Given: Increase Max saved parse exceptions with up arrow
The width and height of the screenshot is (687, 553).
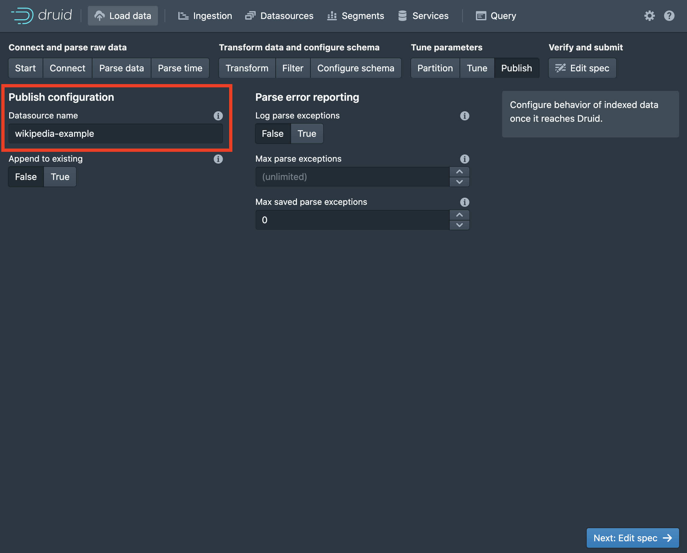Looking at the screenshot, I should [459, 215].
